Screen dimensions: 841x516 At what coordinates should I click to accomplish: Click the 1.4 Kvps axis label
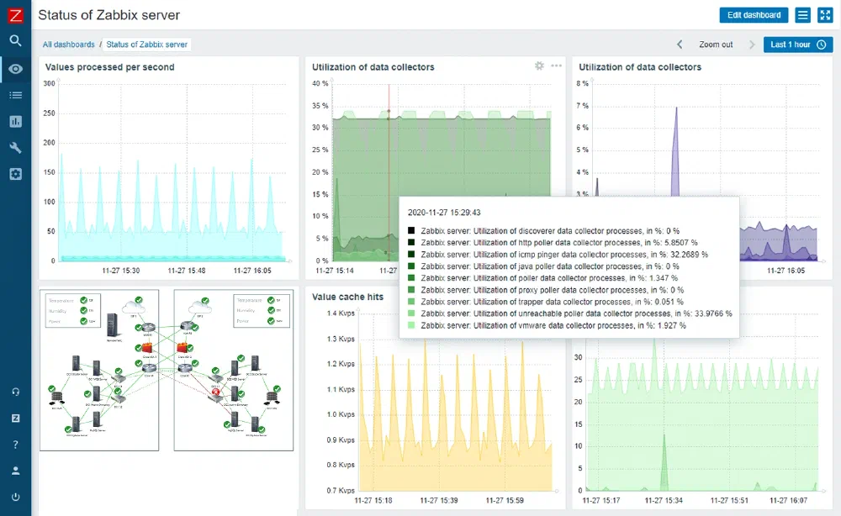coord(341,313)
